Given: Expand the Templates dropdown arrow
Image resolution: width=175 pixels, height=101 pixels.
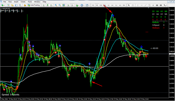Looking at the screenshot, I should tap(89, 5).
